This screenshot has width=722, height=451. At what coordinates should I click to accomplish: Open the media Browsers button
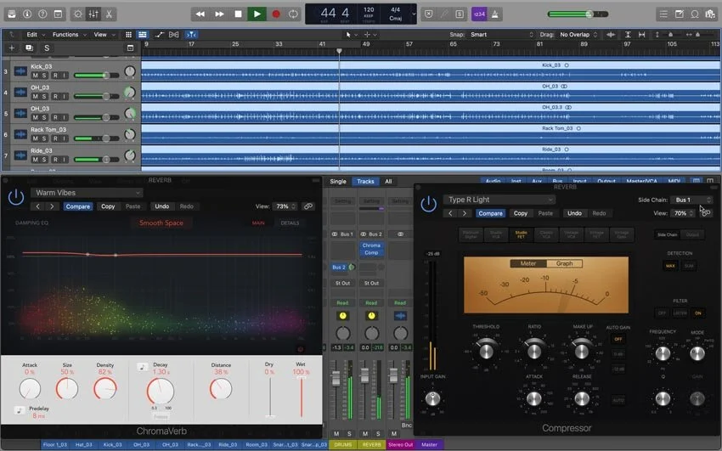pos(710,14)
